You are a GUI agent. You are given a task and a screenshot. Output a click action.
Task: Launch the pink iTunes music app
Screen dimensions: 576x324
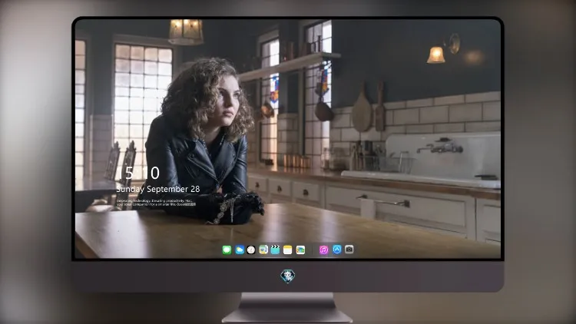323,250
